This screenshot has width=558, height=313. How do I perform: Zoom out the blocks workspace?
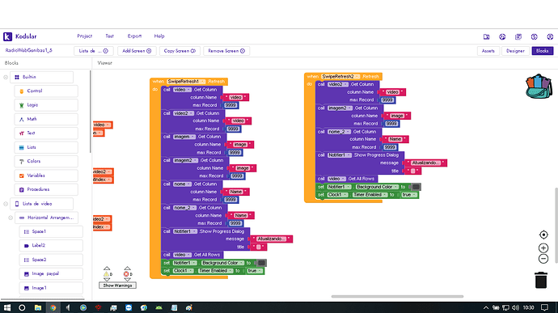[543, 259]
